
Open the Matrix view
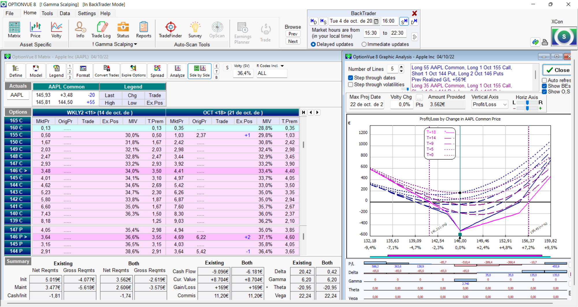point(14,30)
